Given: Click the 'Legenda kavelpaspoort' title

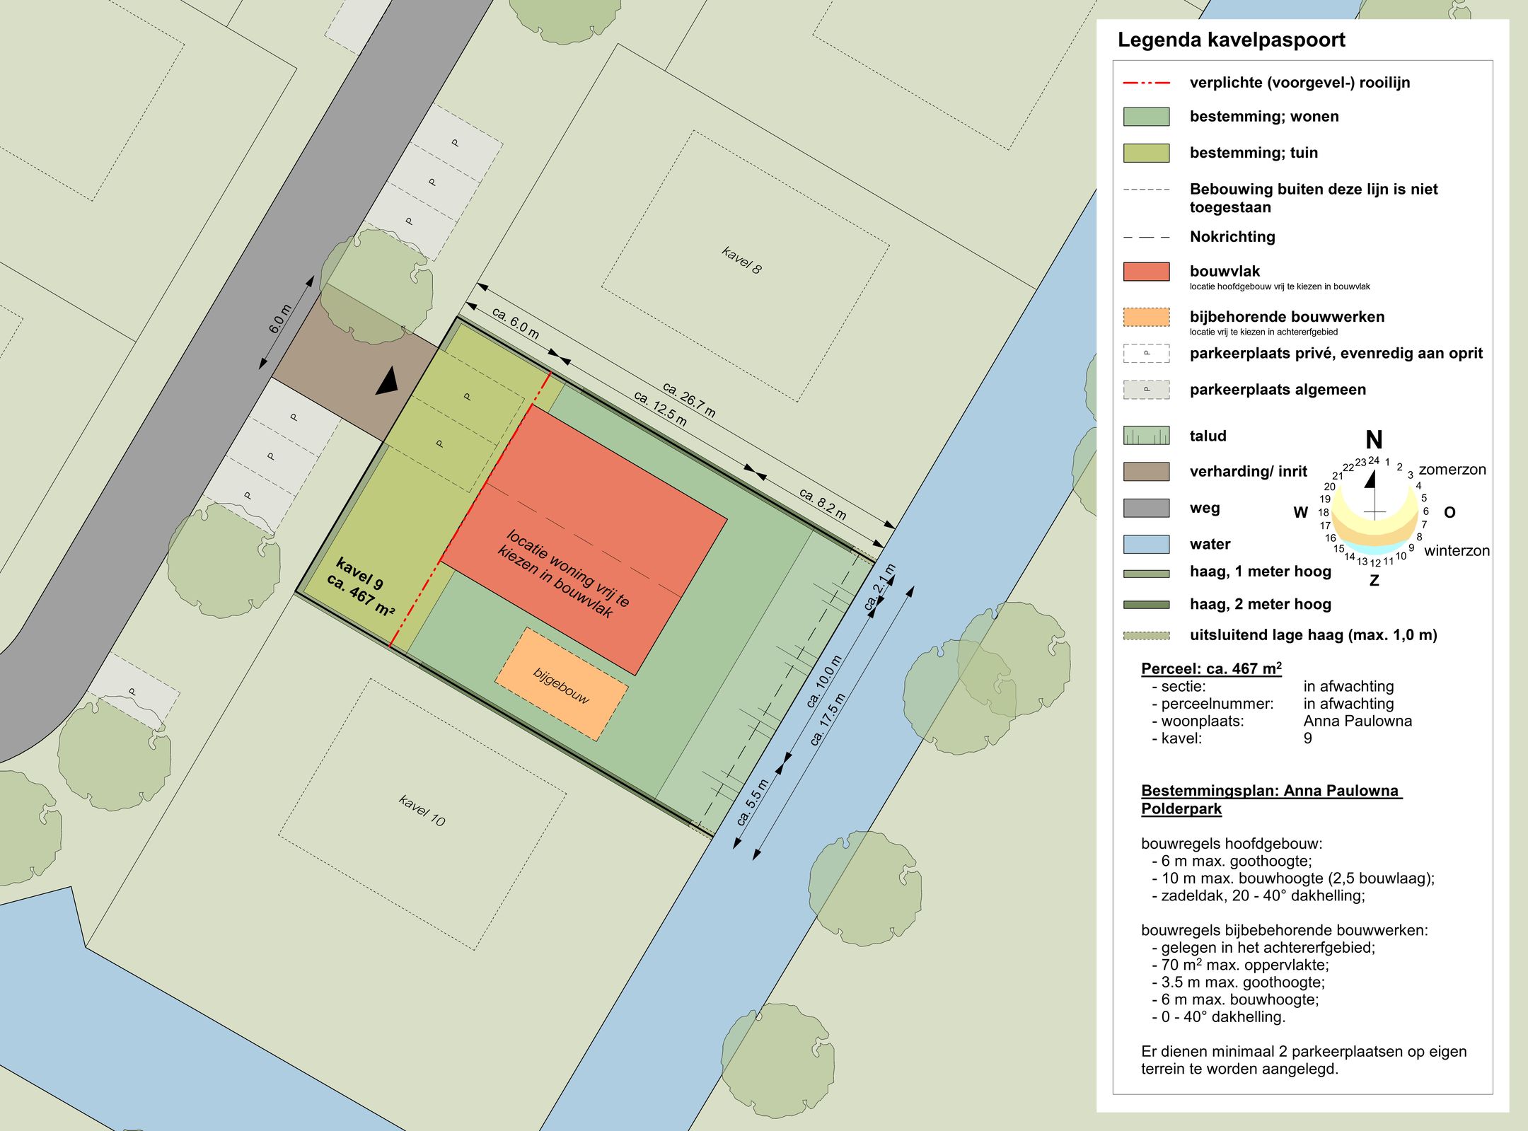Looking at the screenshot, I should click(1231, 40).
